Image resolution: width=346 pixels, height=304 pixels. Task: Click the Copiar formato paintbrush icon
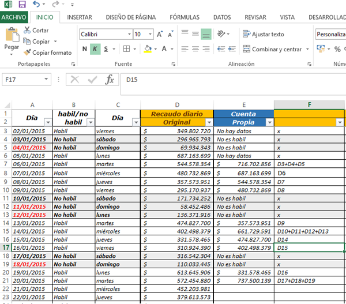coord(27,52)
